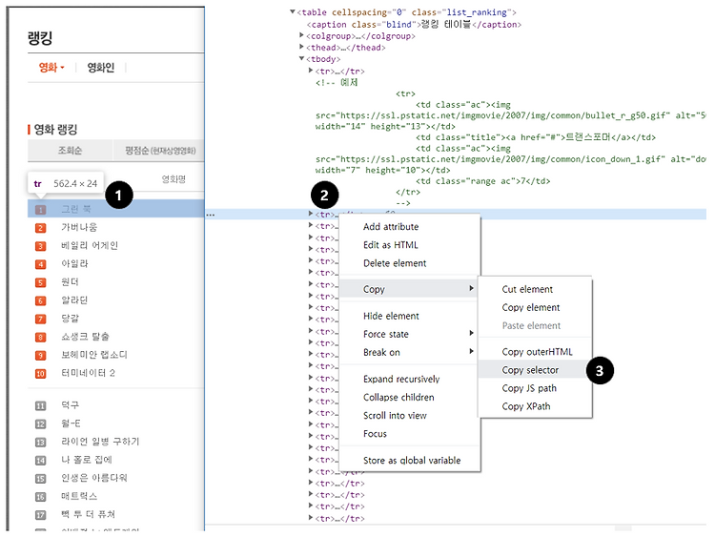The width and height of the screenshot is (715, 537).
Task: Click the gray rank 13 icon beside 라이언 일병 구하기
Action: (41, 443)
